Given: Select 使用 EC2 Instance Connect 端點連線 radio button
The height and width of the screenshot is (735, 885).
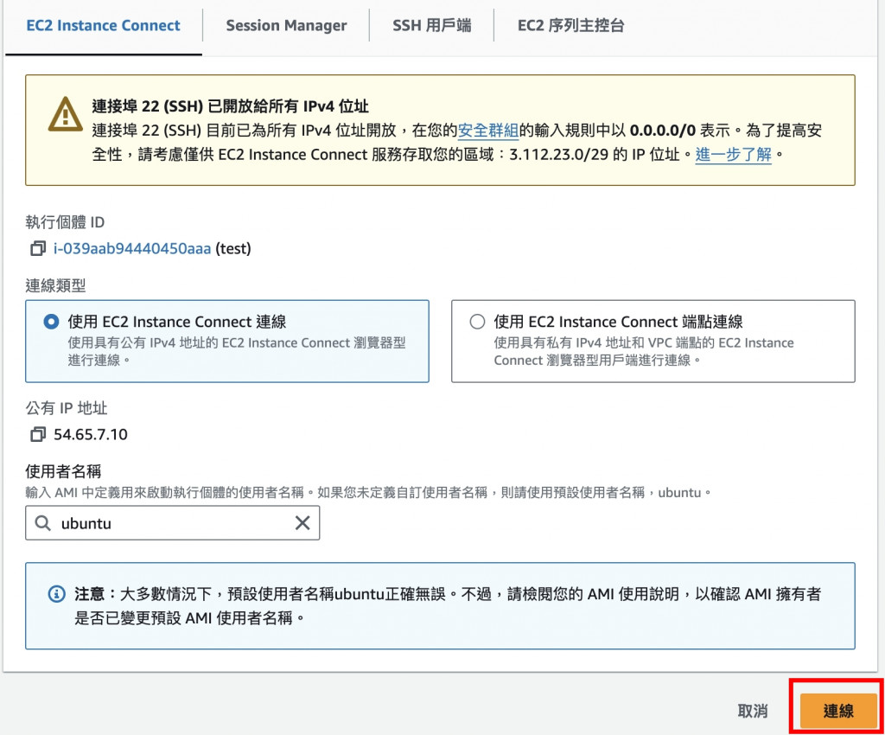Looking at the screenshot, I should [x=477, y=322].
